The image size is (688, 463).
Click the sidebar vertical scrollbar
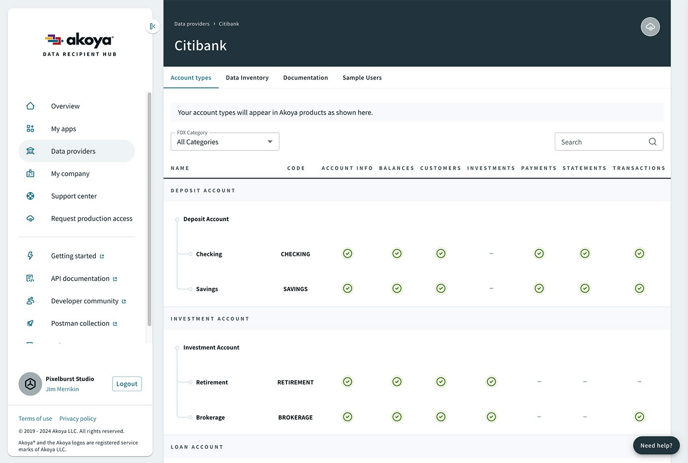[x=149, y=209]
